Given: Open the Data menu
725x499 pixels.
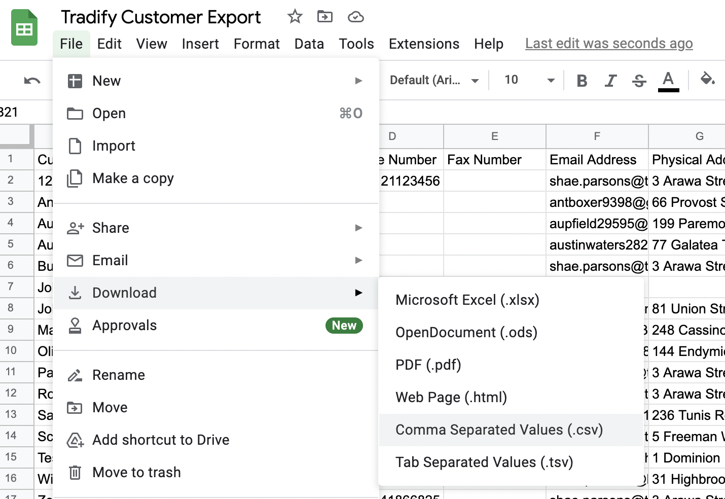Looking at the screenshot, I should [x=309, y=44].
